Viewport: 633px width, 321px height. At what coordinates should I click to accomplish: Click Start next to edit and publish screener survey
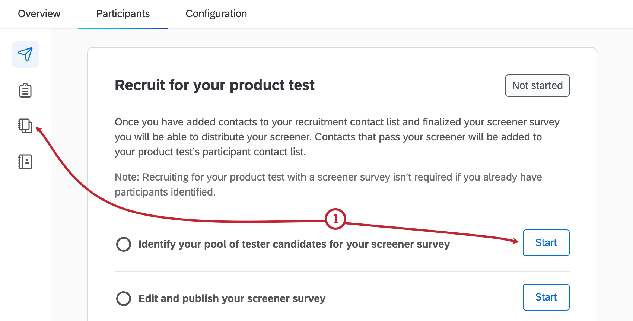tap(546, 297)
